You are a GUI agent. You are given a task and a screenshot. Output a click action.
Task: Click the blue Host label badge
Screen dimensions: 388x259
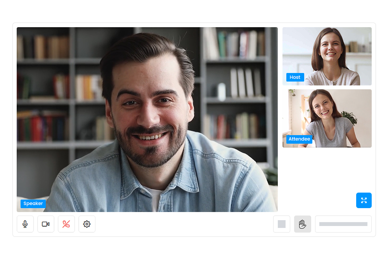(x=295, y=77)
